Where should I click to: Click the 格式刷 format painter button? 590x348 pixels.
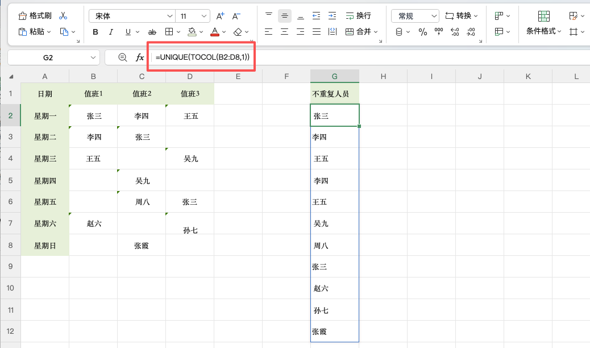click(x=35, y=16)
